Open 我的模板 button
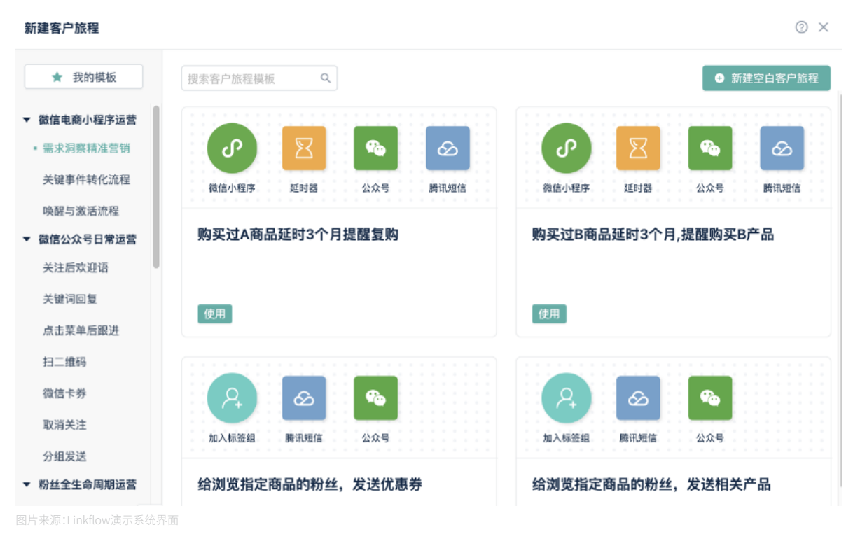The image size is (853, 539). pos(84,77)
